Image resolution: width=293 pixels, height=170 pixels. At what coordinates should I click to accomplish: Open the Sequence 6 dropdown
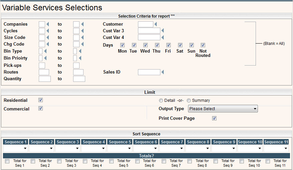(146, 148)
